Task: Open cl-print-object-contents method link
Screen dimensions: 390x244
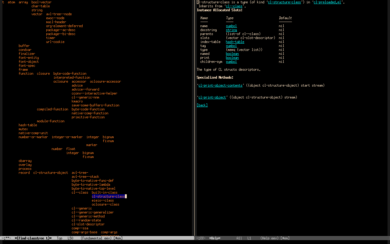Action: tap(220, 85)
